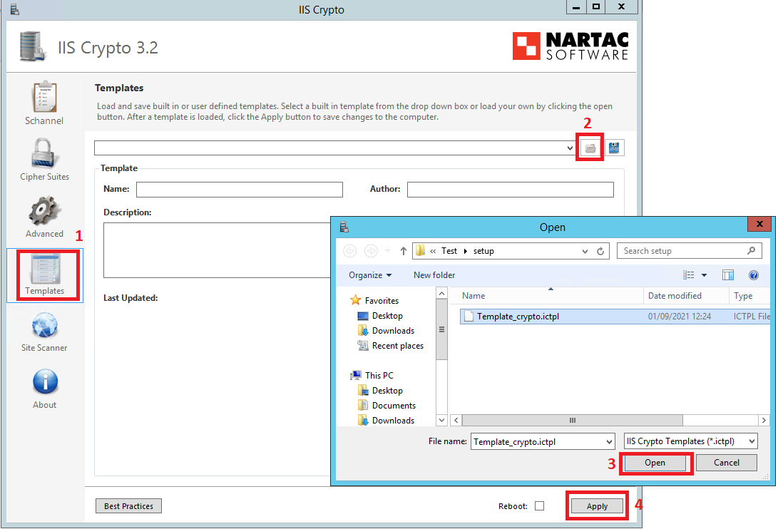The width and height of the screenshot is (778, 529).
Task: Sort files by Name column
Action: click(x=546, y=296)
